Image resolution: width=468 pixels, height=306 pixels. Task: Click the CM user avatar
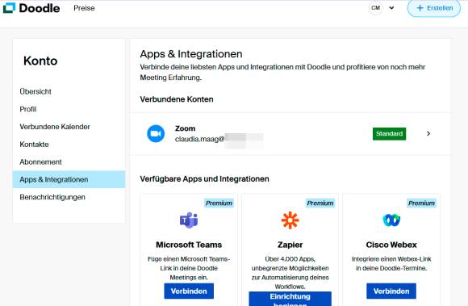(375, 8)
